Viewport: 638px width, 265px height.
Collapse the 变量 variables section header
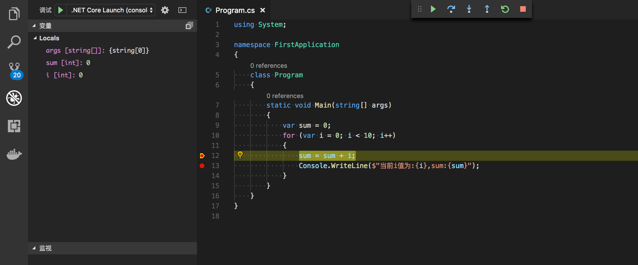click(45, 26)
